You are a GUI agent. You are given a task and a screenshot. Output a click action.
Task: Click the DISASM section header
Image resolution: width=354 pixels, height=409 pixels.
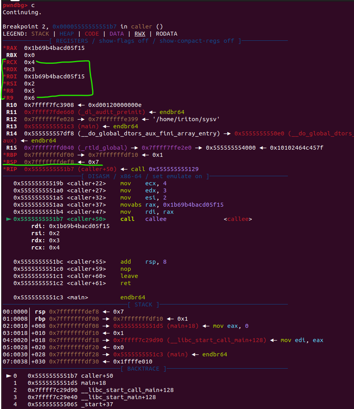[145, 176]
